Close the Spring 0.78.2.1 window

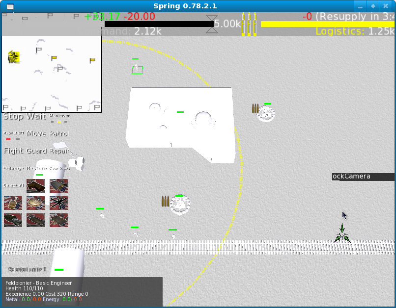(386, 6)
